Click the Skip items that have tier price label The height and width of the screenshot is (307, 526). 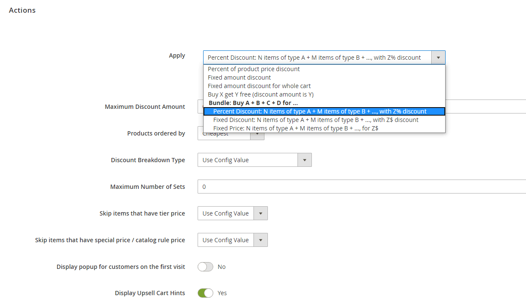(x=142, y=213)
